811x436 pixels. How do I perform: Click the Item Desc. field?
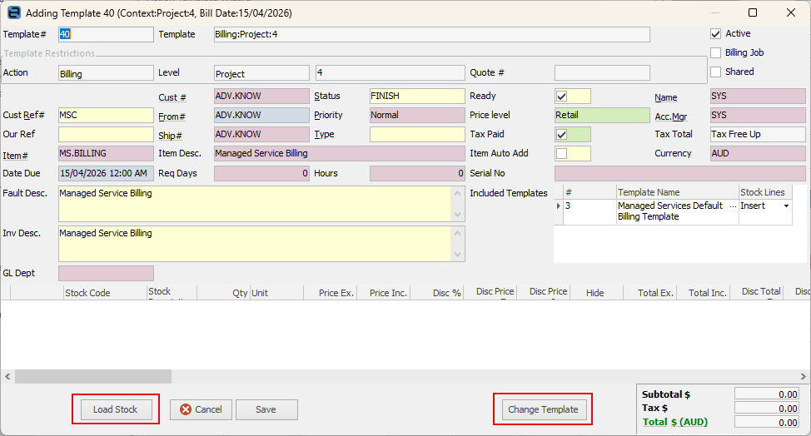click(339, 153)
